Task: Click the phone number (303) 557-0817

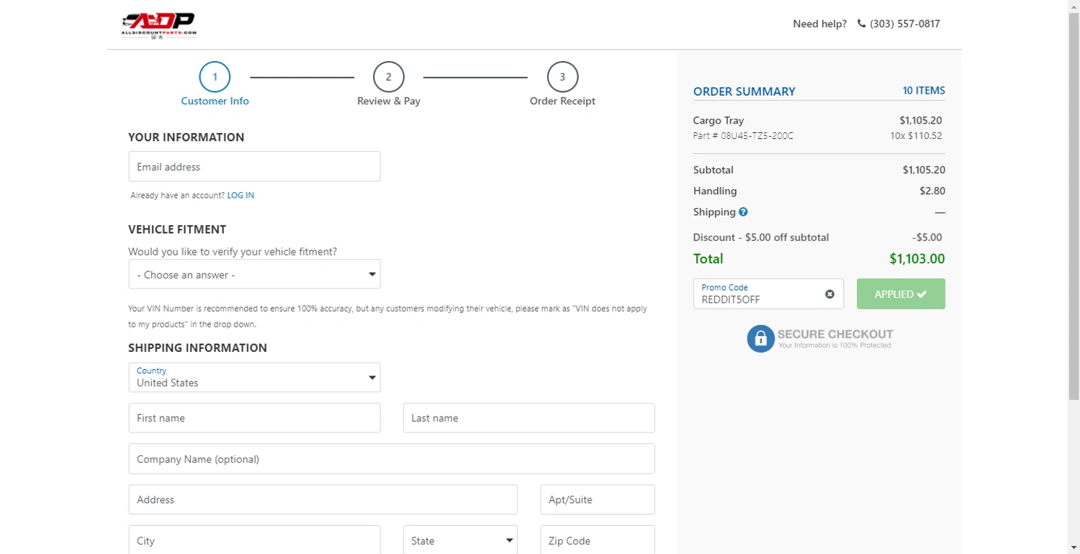Action: point(905,24)
